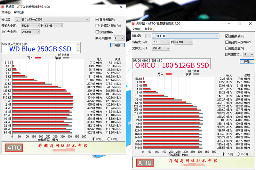This screenshot has width=256, height=170.
Task: Expand 256 MB file size dropdown in WD Blue window
Action: click(30, 32)
